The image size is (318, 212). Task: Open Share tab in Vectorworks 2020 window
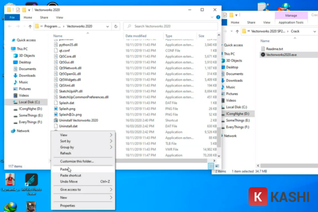pyautogui.click(x=44, y=17)
